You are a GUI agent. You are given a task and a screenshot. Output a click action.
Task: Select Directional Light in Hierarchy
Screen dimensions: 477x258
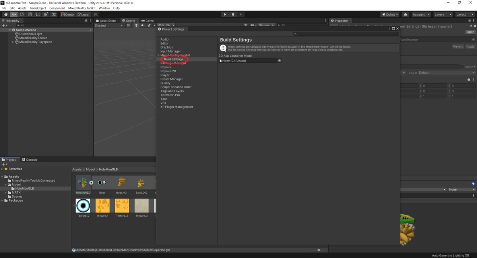pos(31,34)
